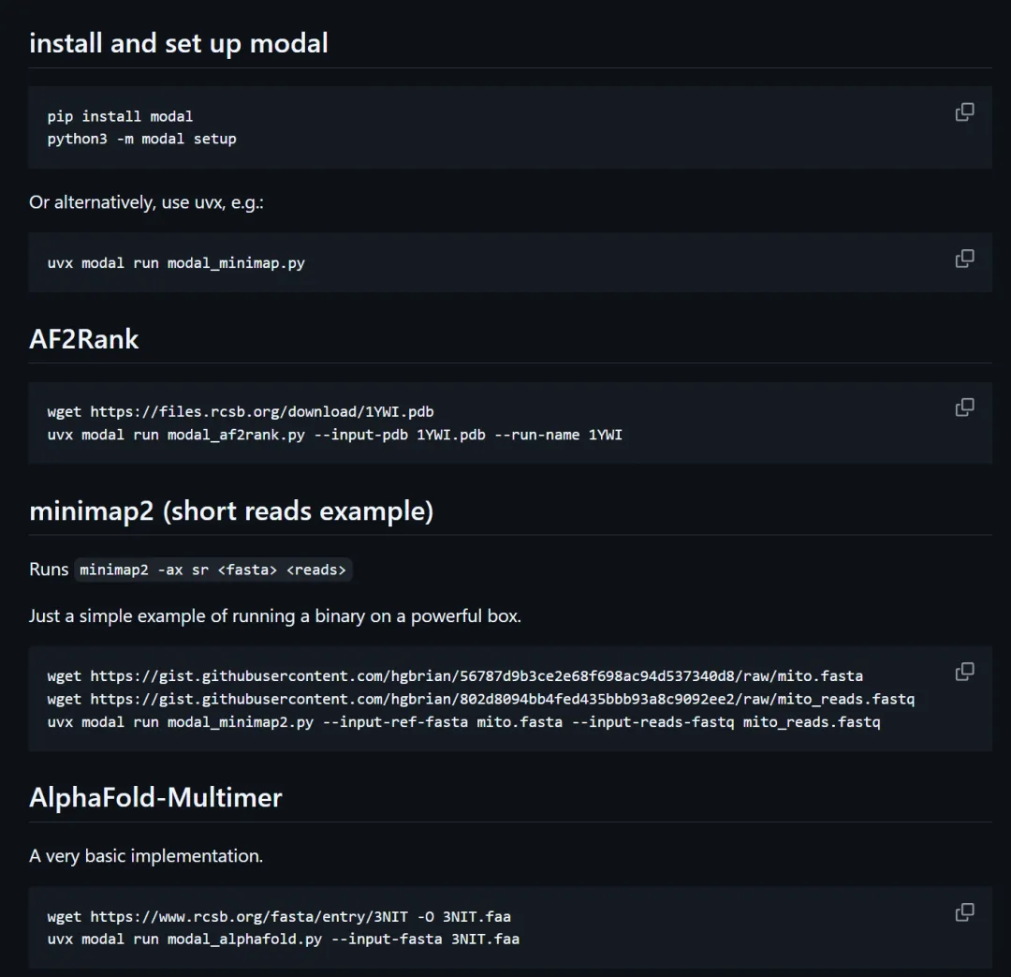Click the inline code "minimap2 -ax sr"
The image size is (1011, 977).
coord(212,570)
